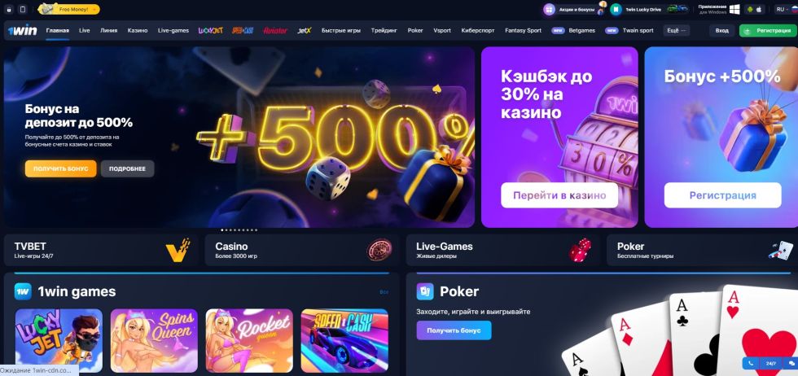Click the phone support icon
This screenshot has height=376, width=798.
pyautogui.click(x=750, y=363)
